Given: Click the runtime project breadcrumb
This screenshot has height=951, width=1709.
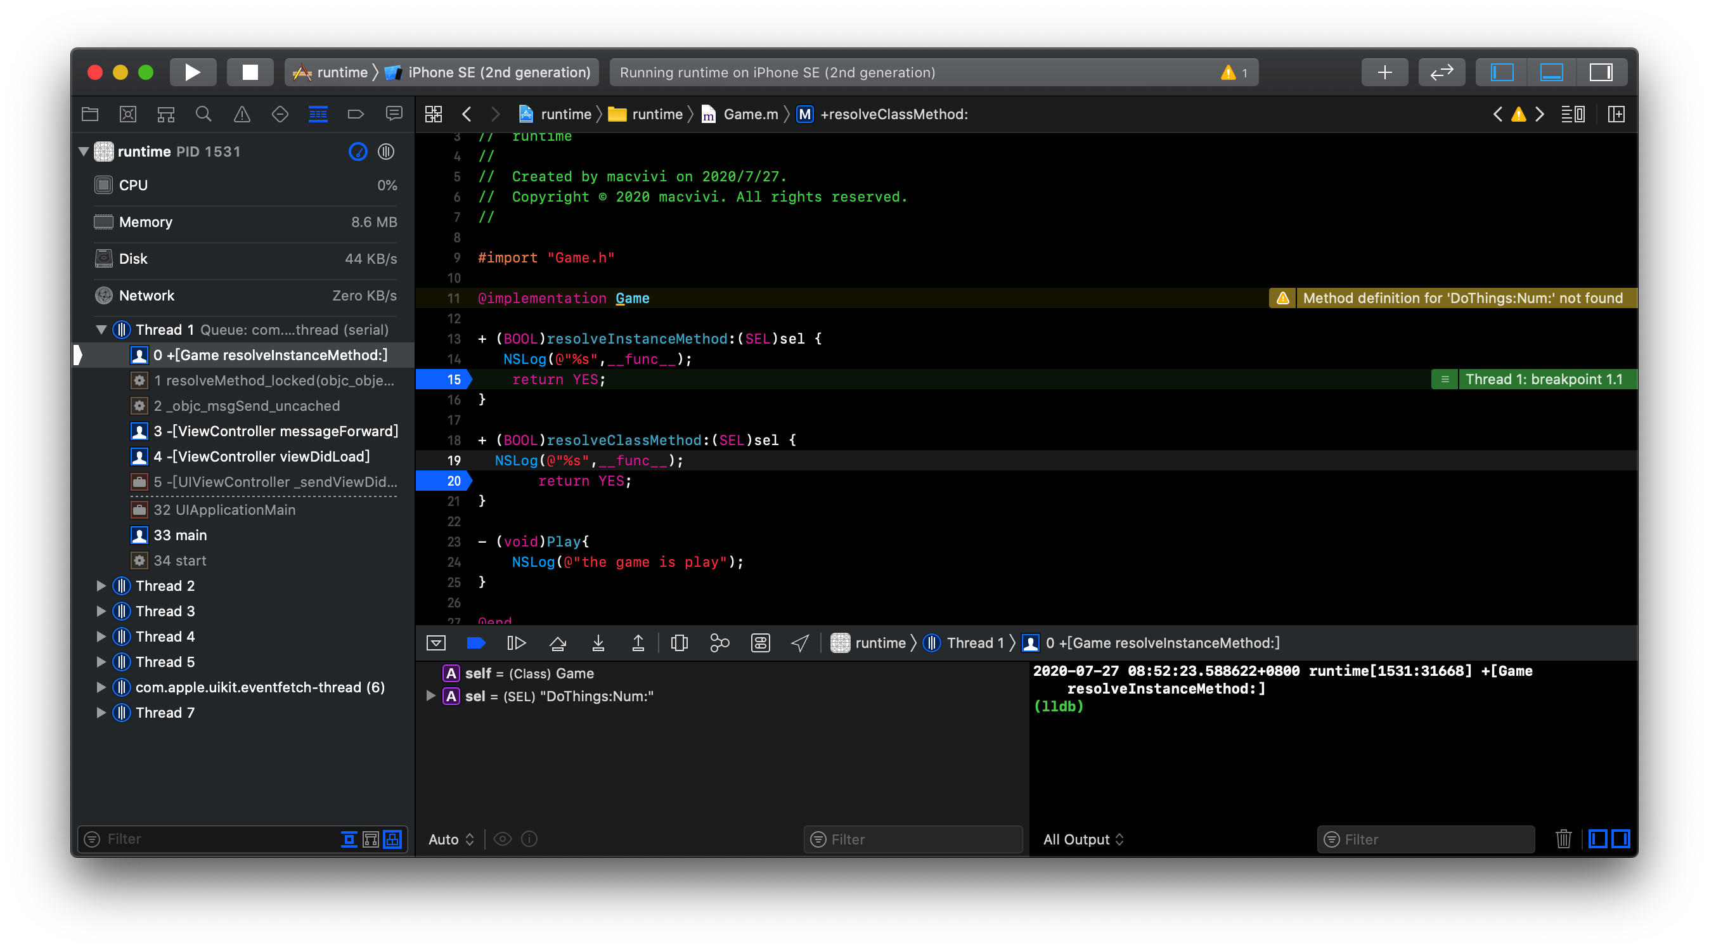Looking at the screenshot, I should (555, 114).
